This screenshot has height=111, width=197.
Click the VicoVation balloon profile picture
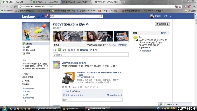pyautogui.click(x=36, y=31)
